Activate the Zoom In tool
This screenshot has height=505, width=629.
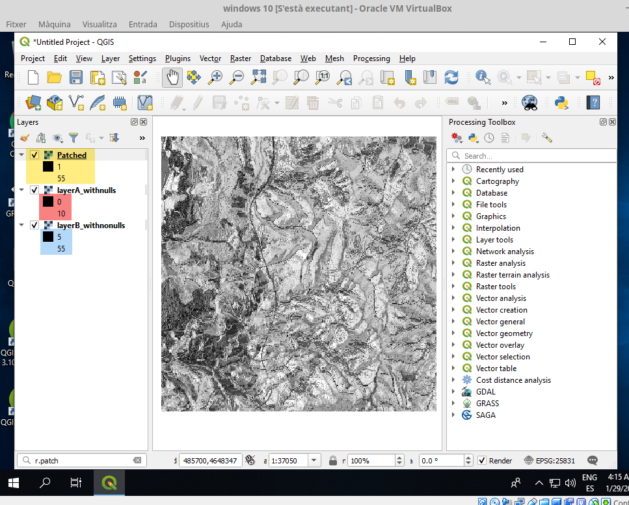point(215,77)
